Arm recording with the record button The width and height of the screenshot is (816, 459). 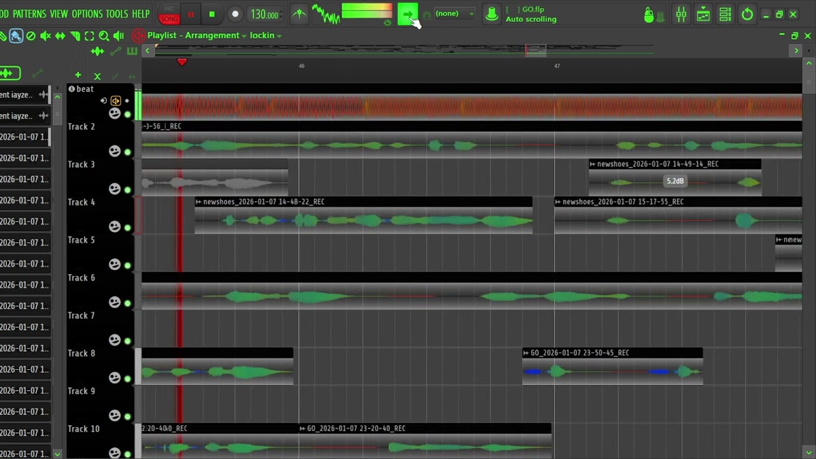(x=235, y=14)
